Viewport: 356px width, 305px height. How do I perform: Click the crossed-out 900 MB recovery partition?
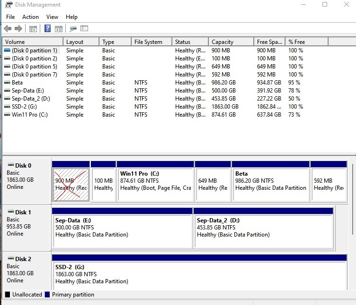coord(71,184)
